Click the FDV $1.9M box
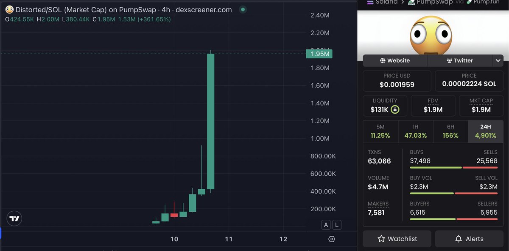Viewport: 509px width, 251px height. 433,106
